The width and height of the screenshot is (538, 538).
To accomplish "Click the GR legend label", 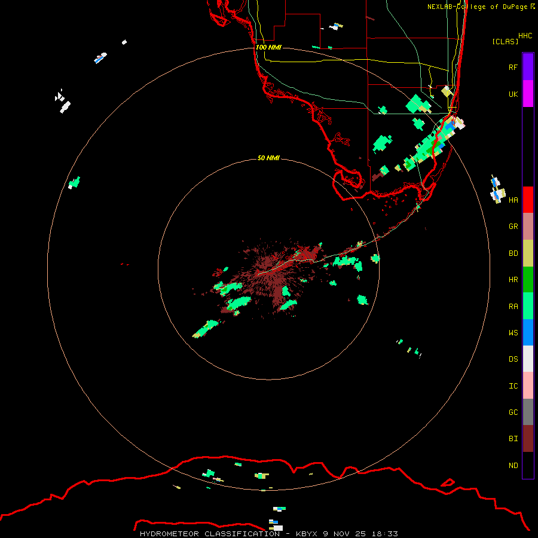I will [x=513, y=227].
